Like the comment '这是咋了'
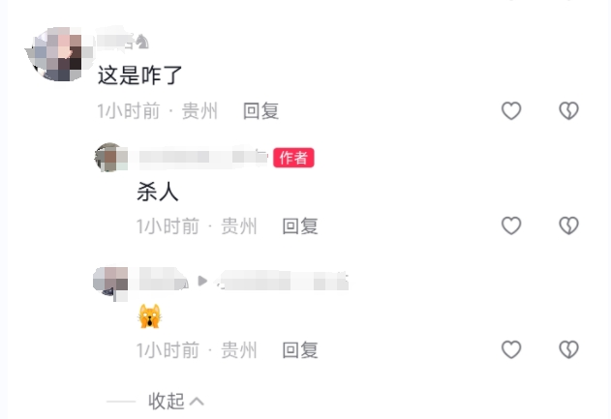The height and width of the screenshot is (419, 611). 511,110
